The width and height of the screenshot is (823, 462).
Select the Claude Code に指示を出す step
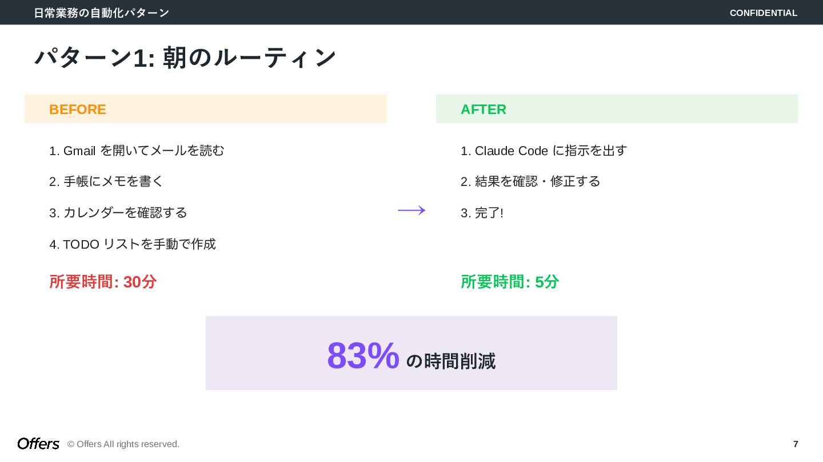tap(544, 151)
